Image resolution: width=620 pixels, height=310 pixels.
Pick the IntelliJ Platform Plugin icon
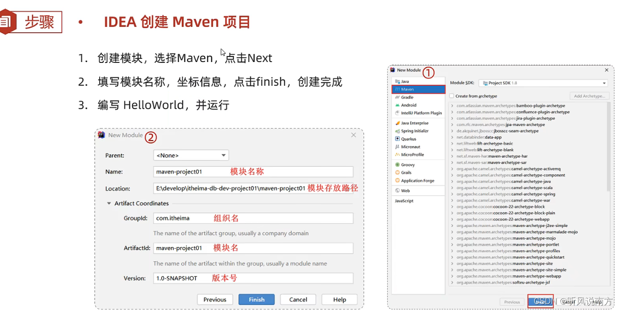pos(397,113)
